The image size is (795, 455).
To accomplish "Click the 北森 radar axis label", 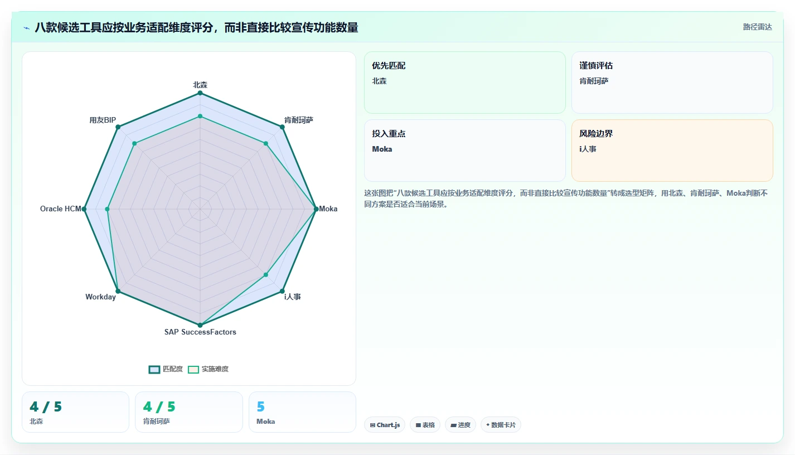I will [200, 85].
